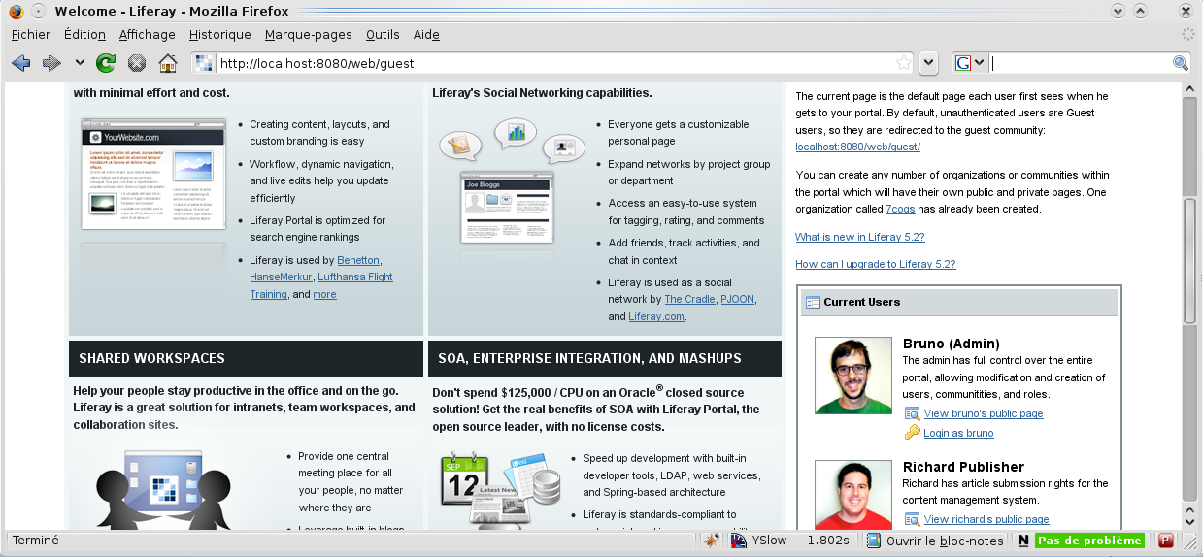Open the Fichier menu
Image resolution: width=1203 pixels, height=557 pixels.
tap(31, 34)
